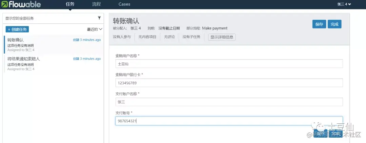The height and width of the screenshot is (143, 366).
Task: Expand the 最近的 sort dropdown
Action: pos(95,29)
